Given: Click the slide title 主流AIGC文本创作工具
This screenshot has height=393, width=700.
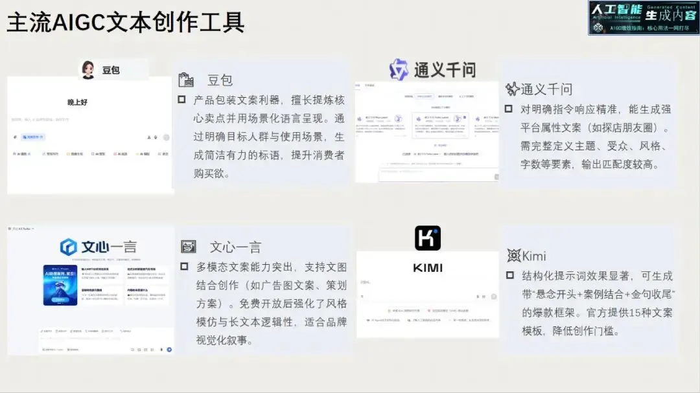Looking at the screenshot, I should 126,22.
